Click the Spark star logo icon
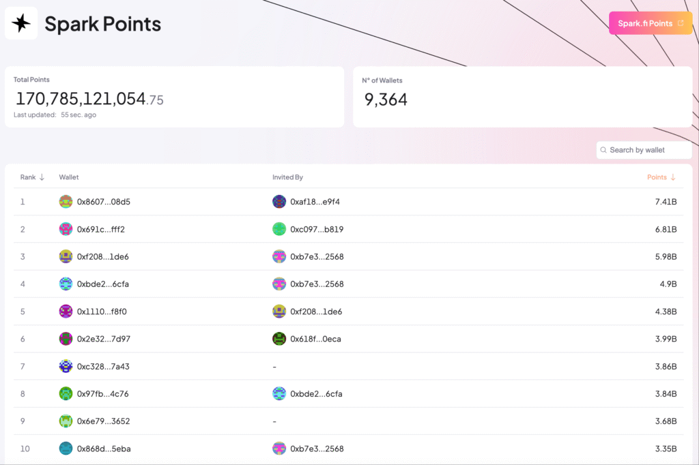The width and height of the screenshot is (699, 465). [x=21, y=23]
